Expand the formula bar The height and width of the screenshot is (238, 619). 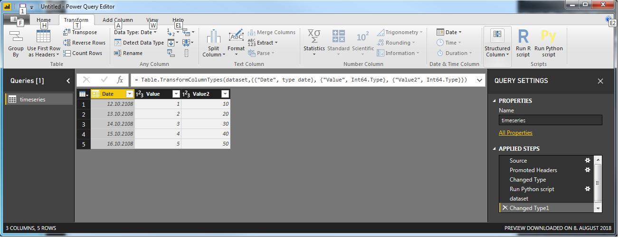coord(479,80)
